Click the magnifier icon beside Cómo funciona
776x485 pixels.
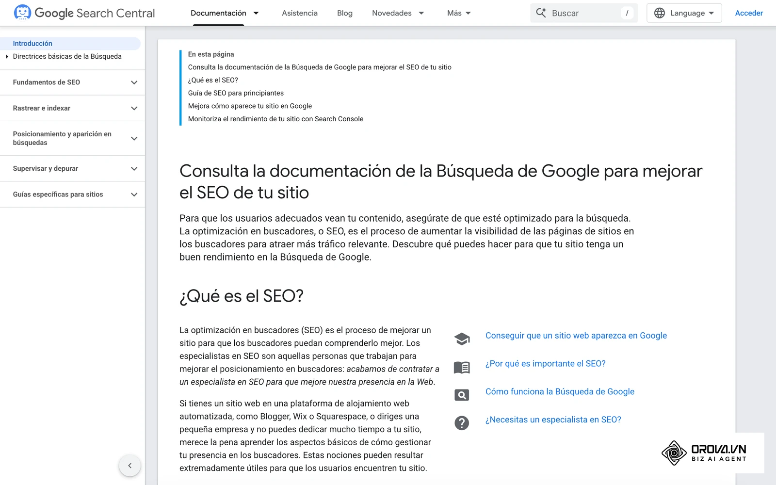pyautogui.click(x=462, y=395)
